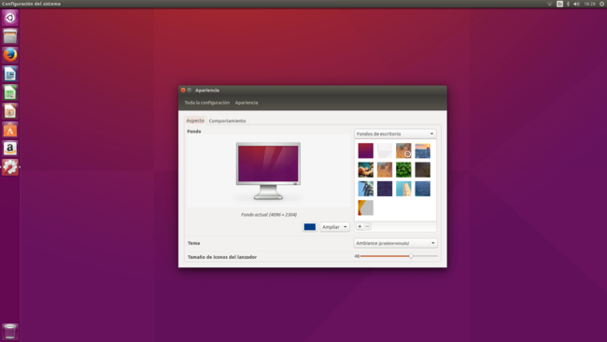Open the keyboard layout indicator
607x342 pixels.
(559, 4)
